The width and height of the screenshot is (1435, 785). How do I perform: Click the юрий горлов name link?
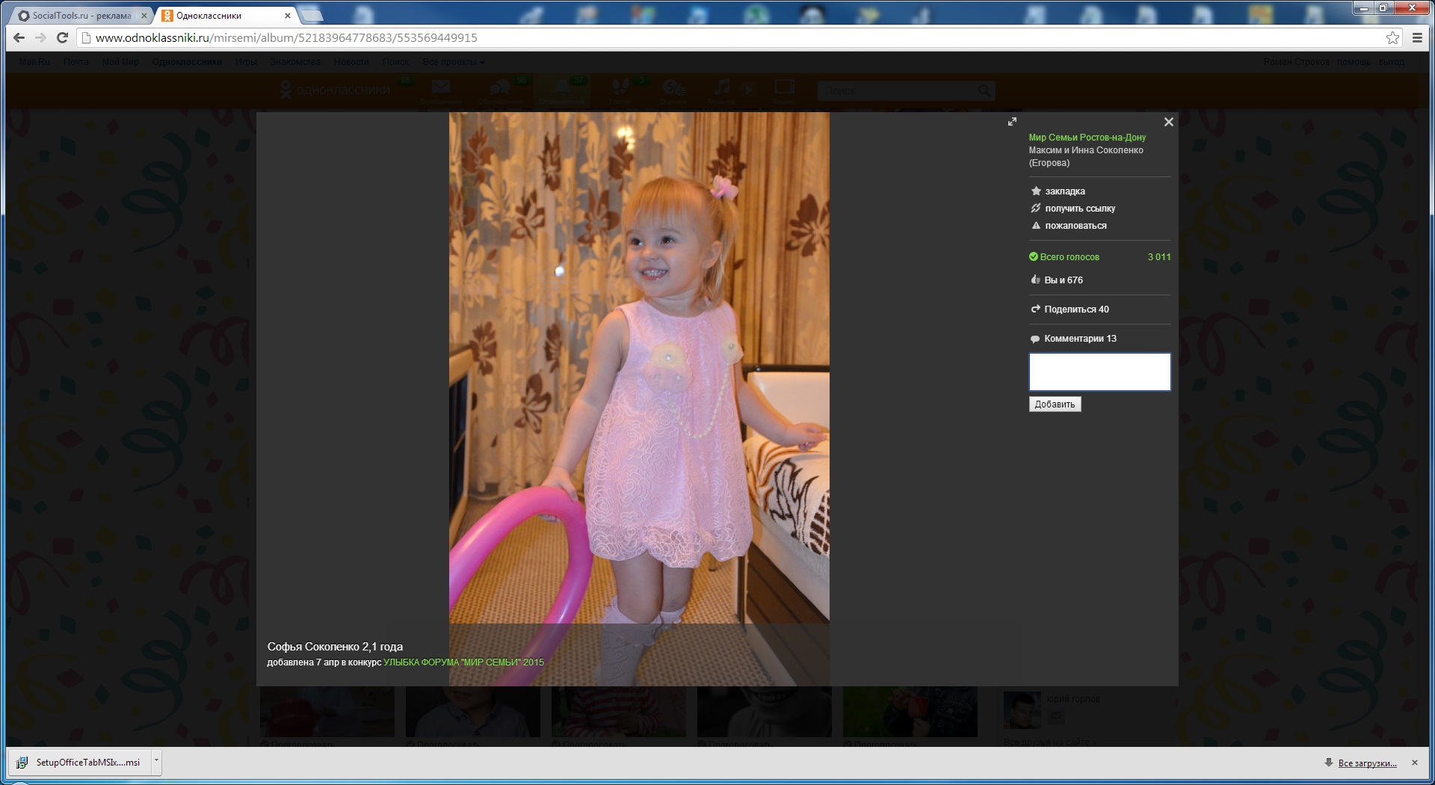point(1073,699)
